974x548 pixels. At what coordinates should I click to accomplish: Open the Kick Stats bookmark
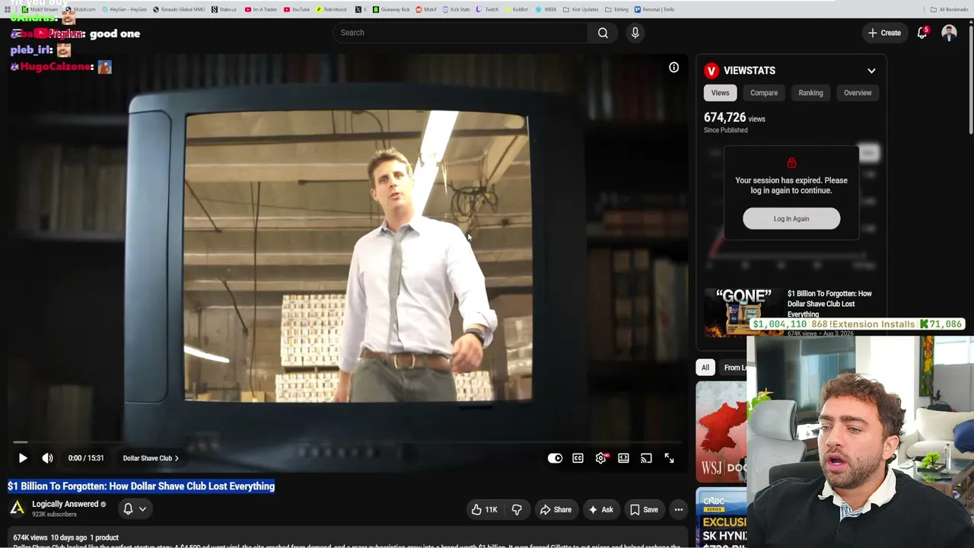point(457,10)
